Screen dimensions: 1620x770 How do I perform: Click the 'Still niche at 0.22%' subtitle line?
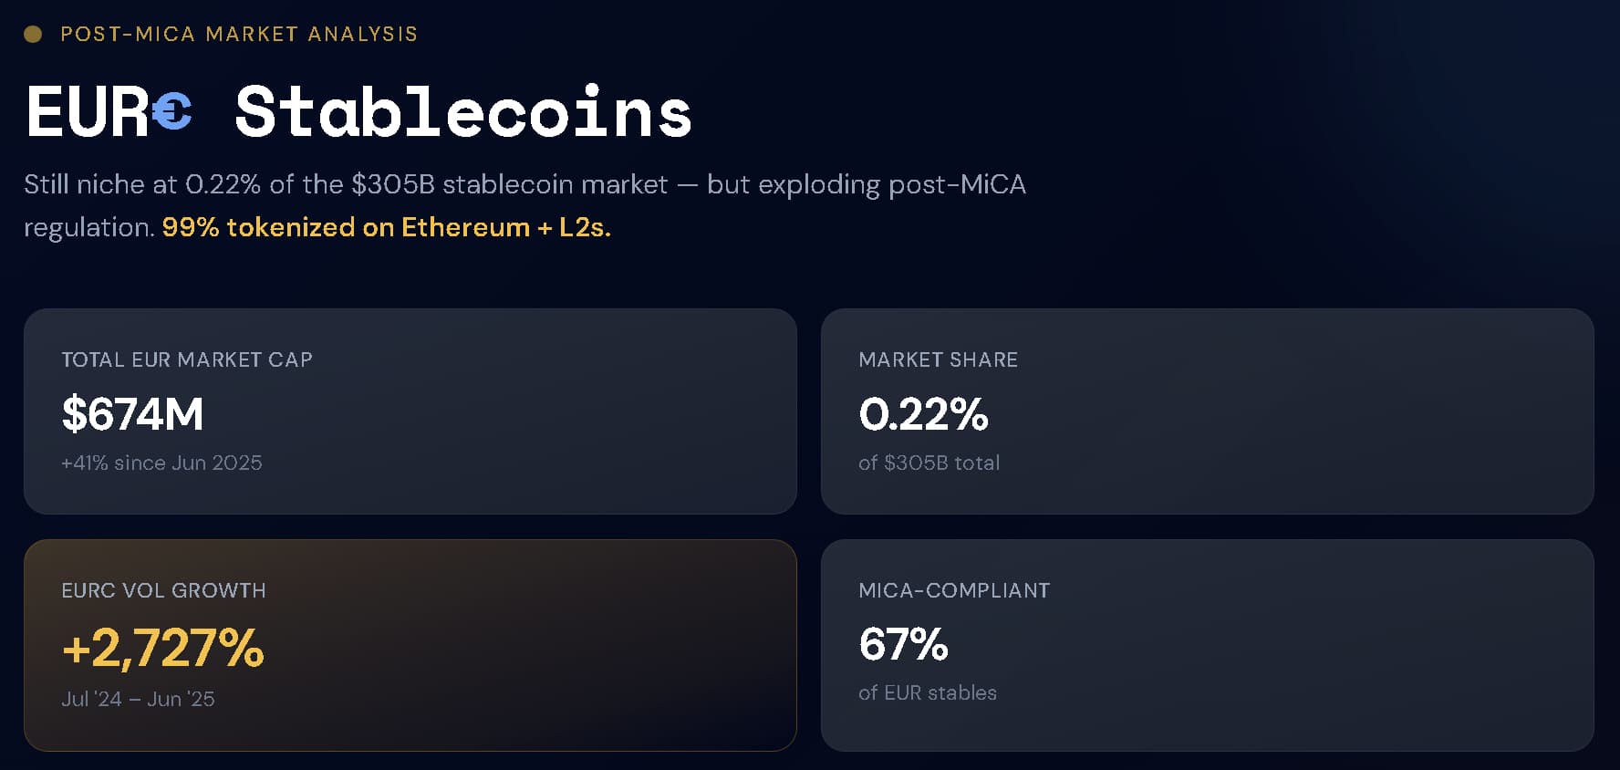click(x=524, y=184)
